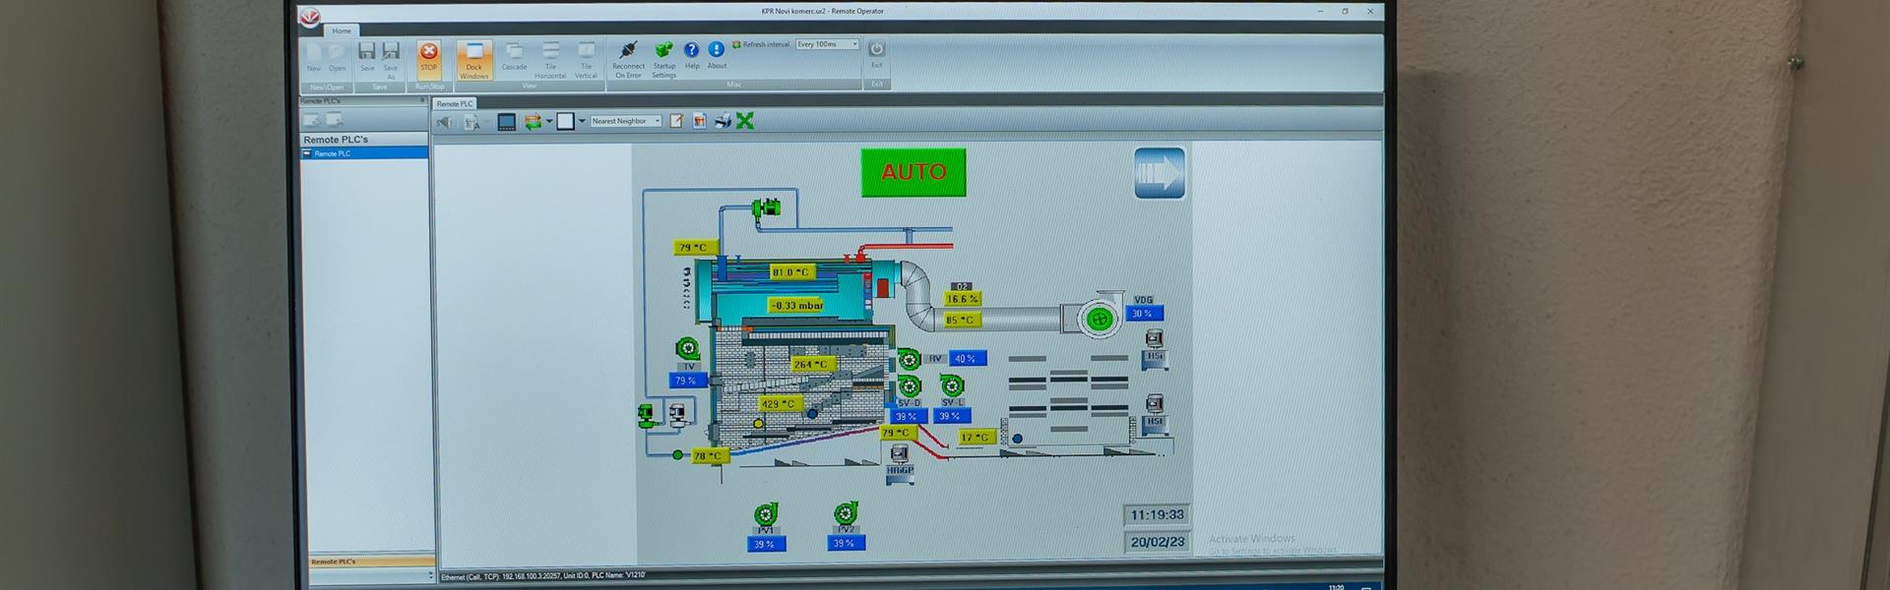Click the TV fan icon
Screen dimensions: 1890x590
click(687, 349)
